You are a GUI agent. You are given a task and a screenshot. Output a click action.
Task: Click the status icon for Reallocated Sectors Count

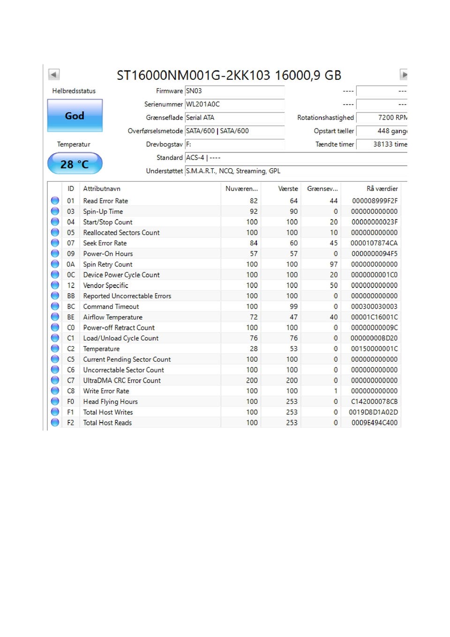(x=55, y=232)
